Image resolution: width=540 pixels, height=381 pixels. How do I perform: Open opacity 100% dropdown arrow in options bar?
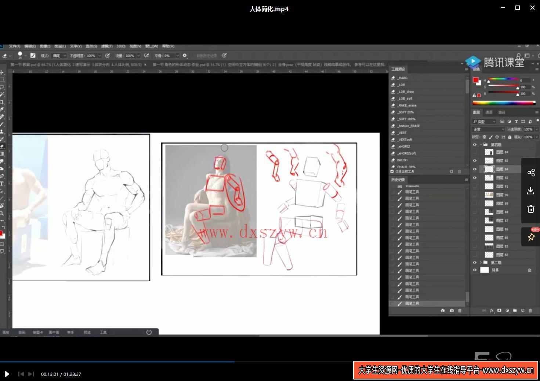pyautogui.click(x=99, y=56)
